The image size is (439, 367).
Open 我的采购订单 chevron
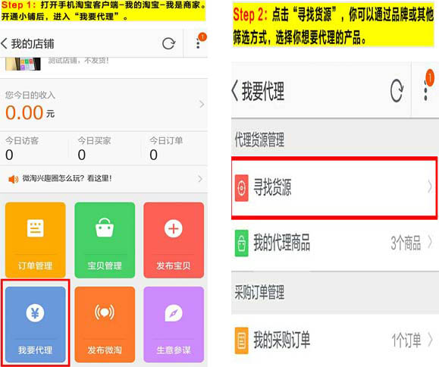(431, 340)
